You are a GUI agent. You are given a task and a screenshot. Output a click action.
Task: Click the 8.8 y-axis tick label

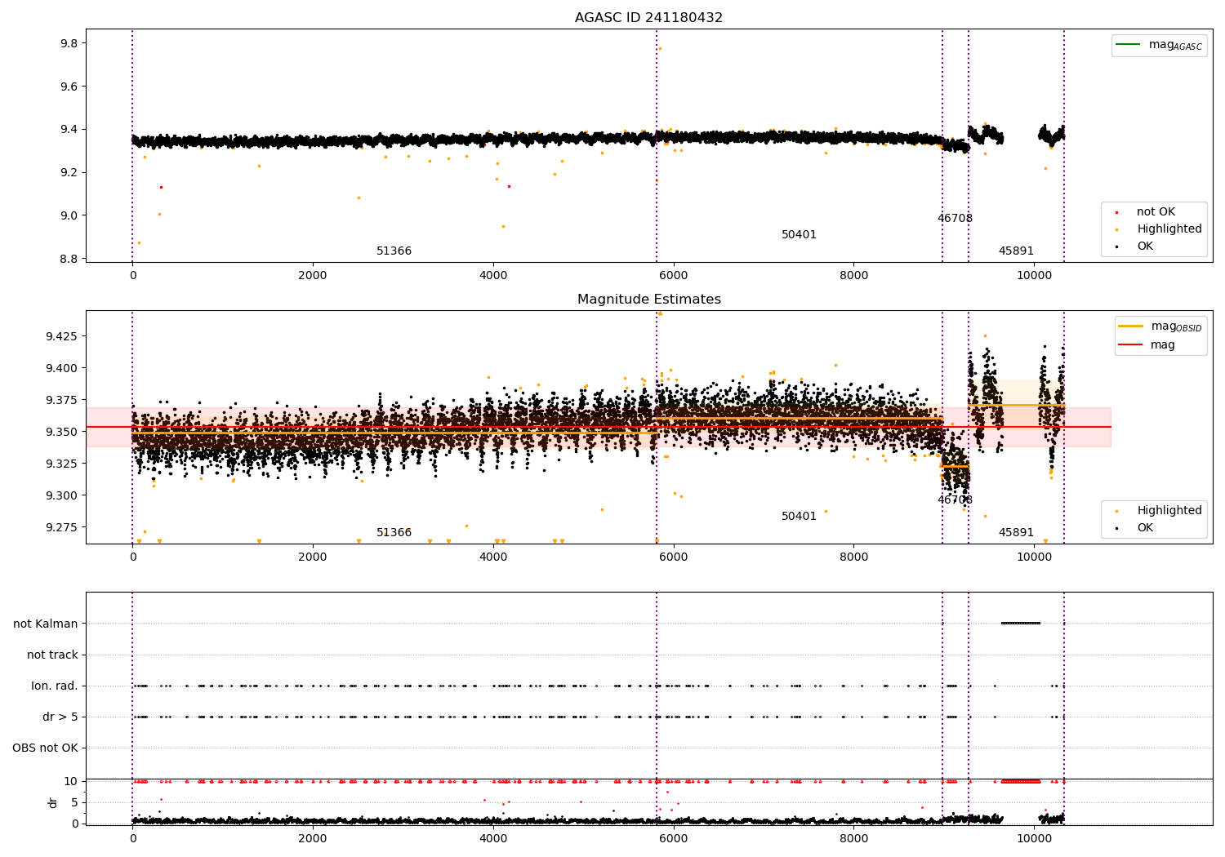68,260
